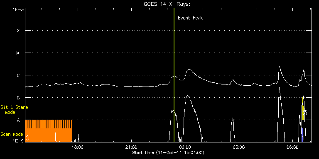319x159 pixels.
Task: Select the 18:00 time axis tick label
Action: point(78,147)
